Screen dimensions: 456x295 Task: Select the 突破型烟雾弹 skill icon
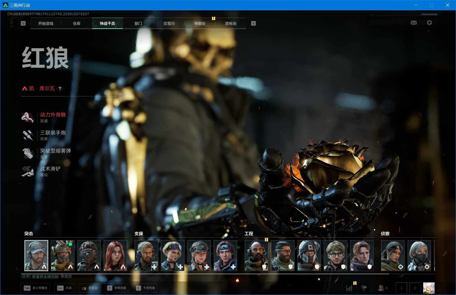tap(28, 153)
